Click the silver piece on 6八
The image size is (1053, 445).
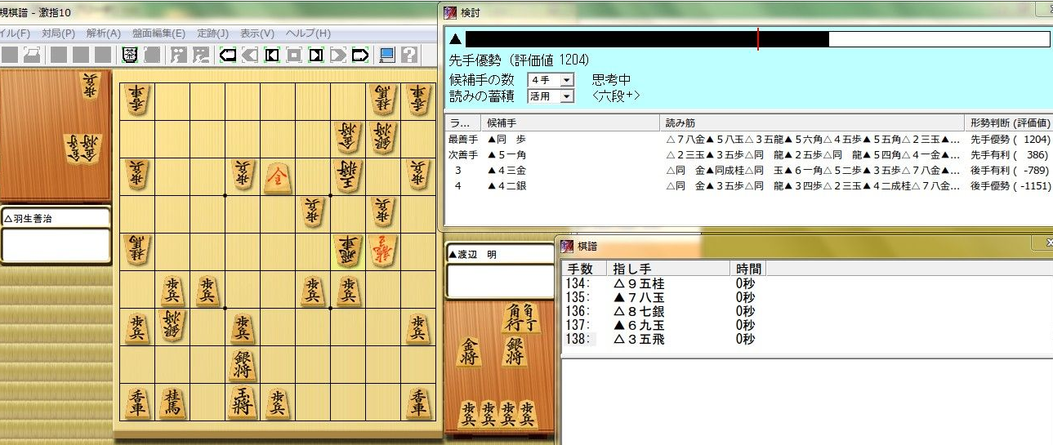coord(243,364)
